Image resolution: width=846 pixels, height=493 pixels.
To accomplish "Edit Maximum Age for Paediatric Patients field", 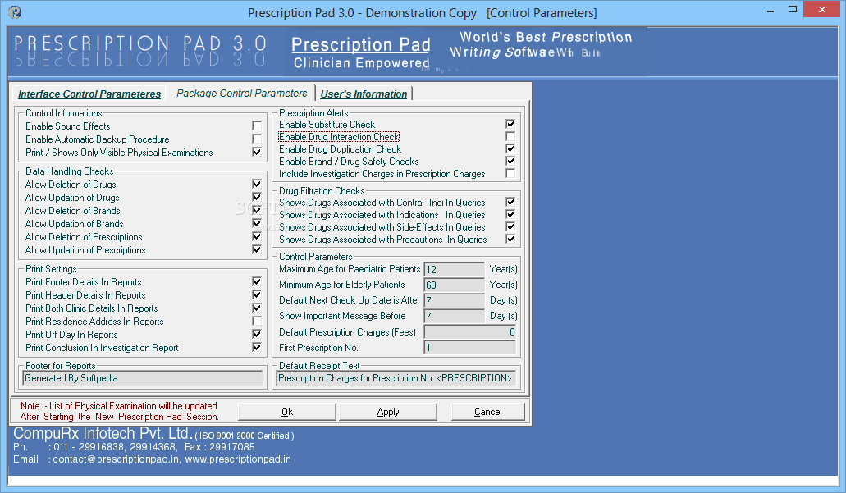I will (455, 269).
